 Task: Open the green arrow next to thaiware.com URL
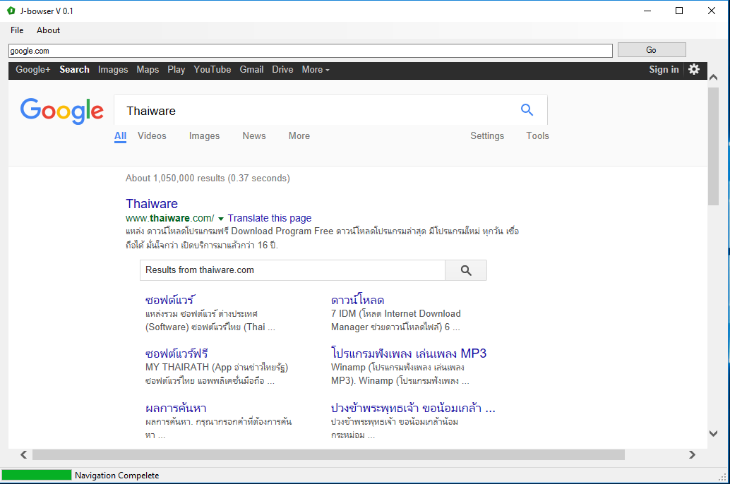pos(221,218)
